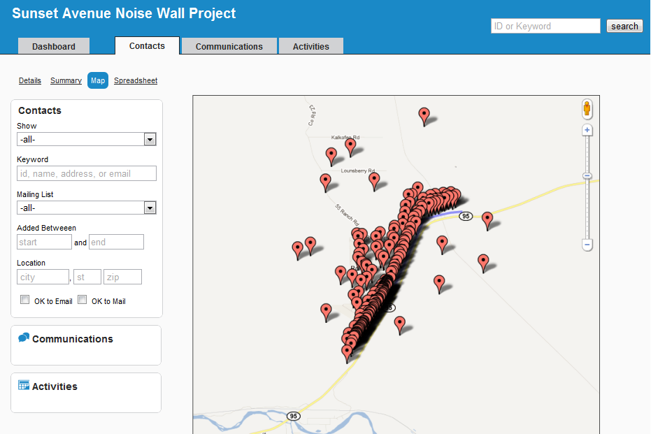Click the Route 95 highway shield at map bottom
Image resolution: width=651 pixels, height=434 pixels.
point(293,416)
